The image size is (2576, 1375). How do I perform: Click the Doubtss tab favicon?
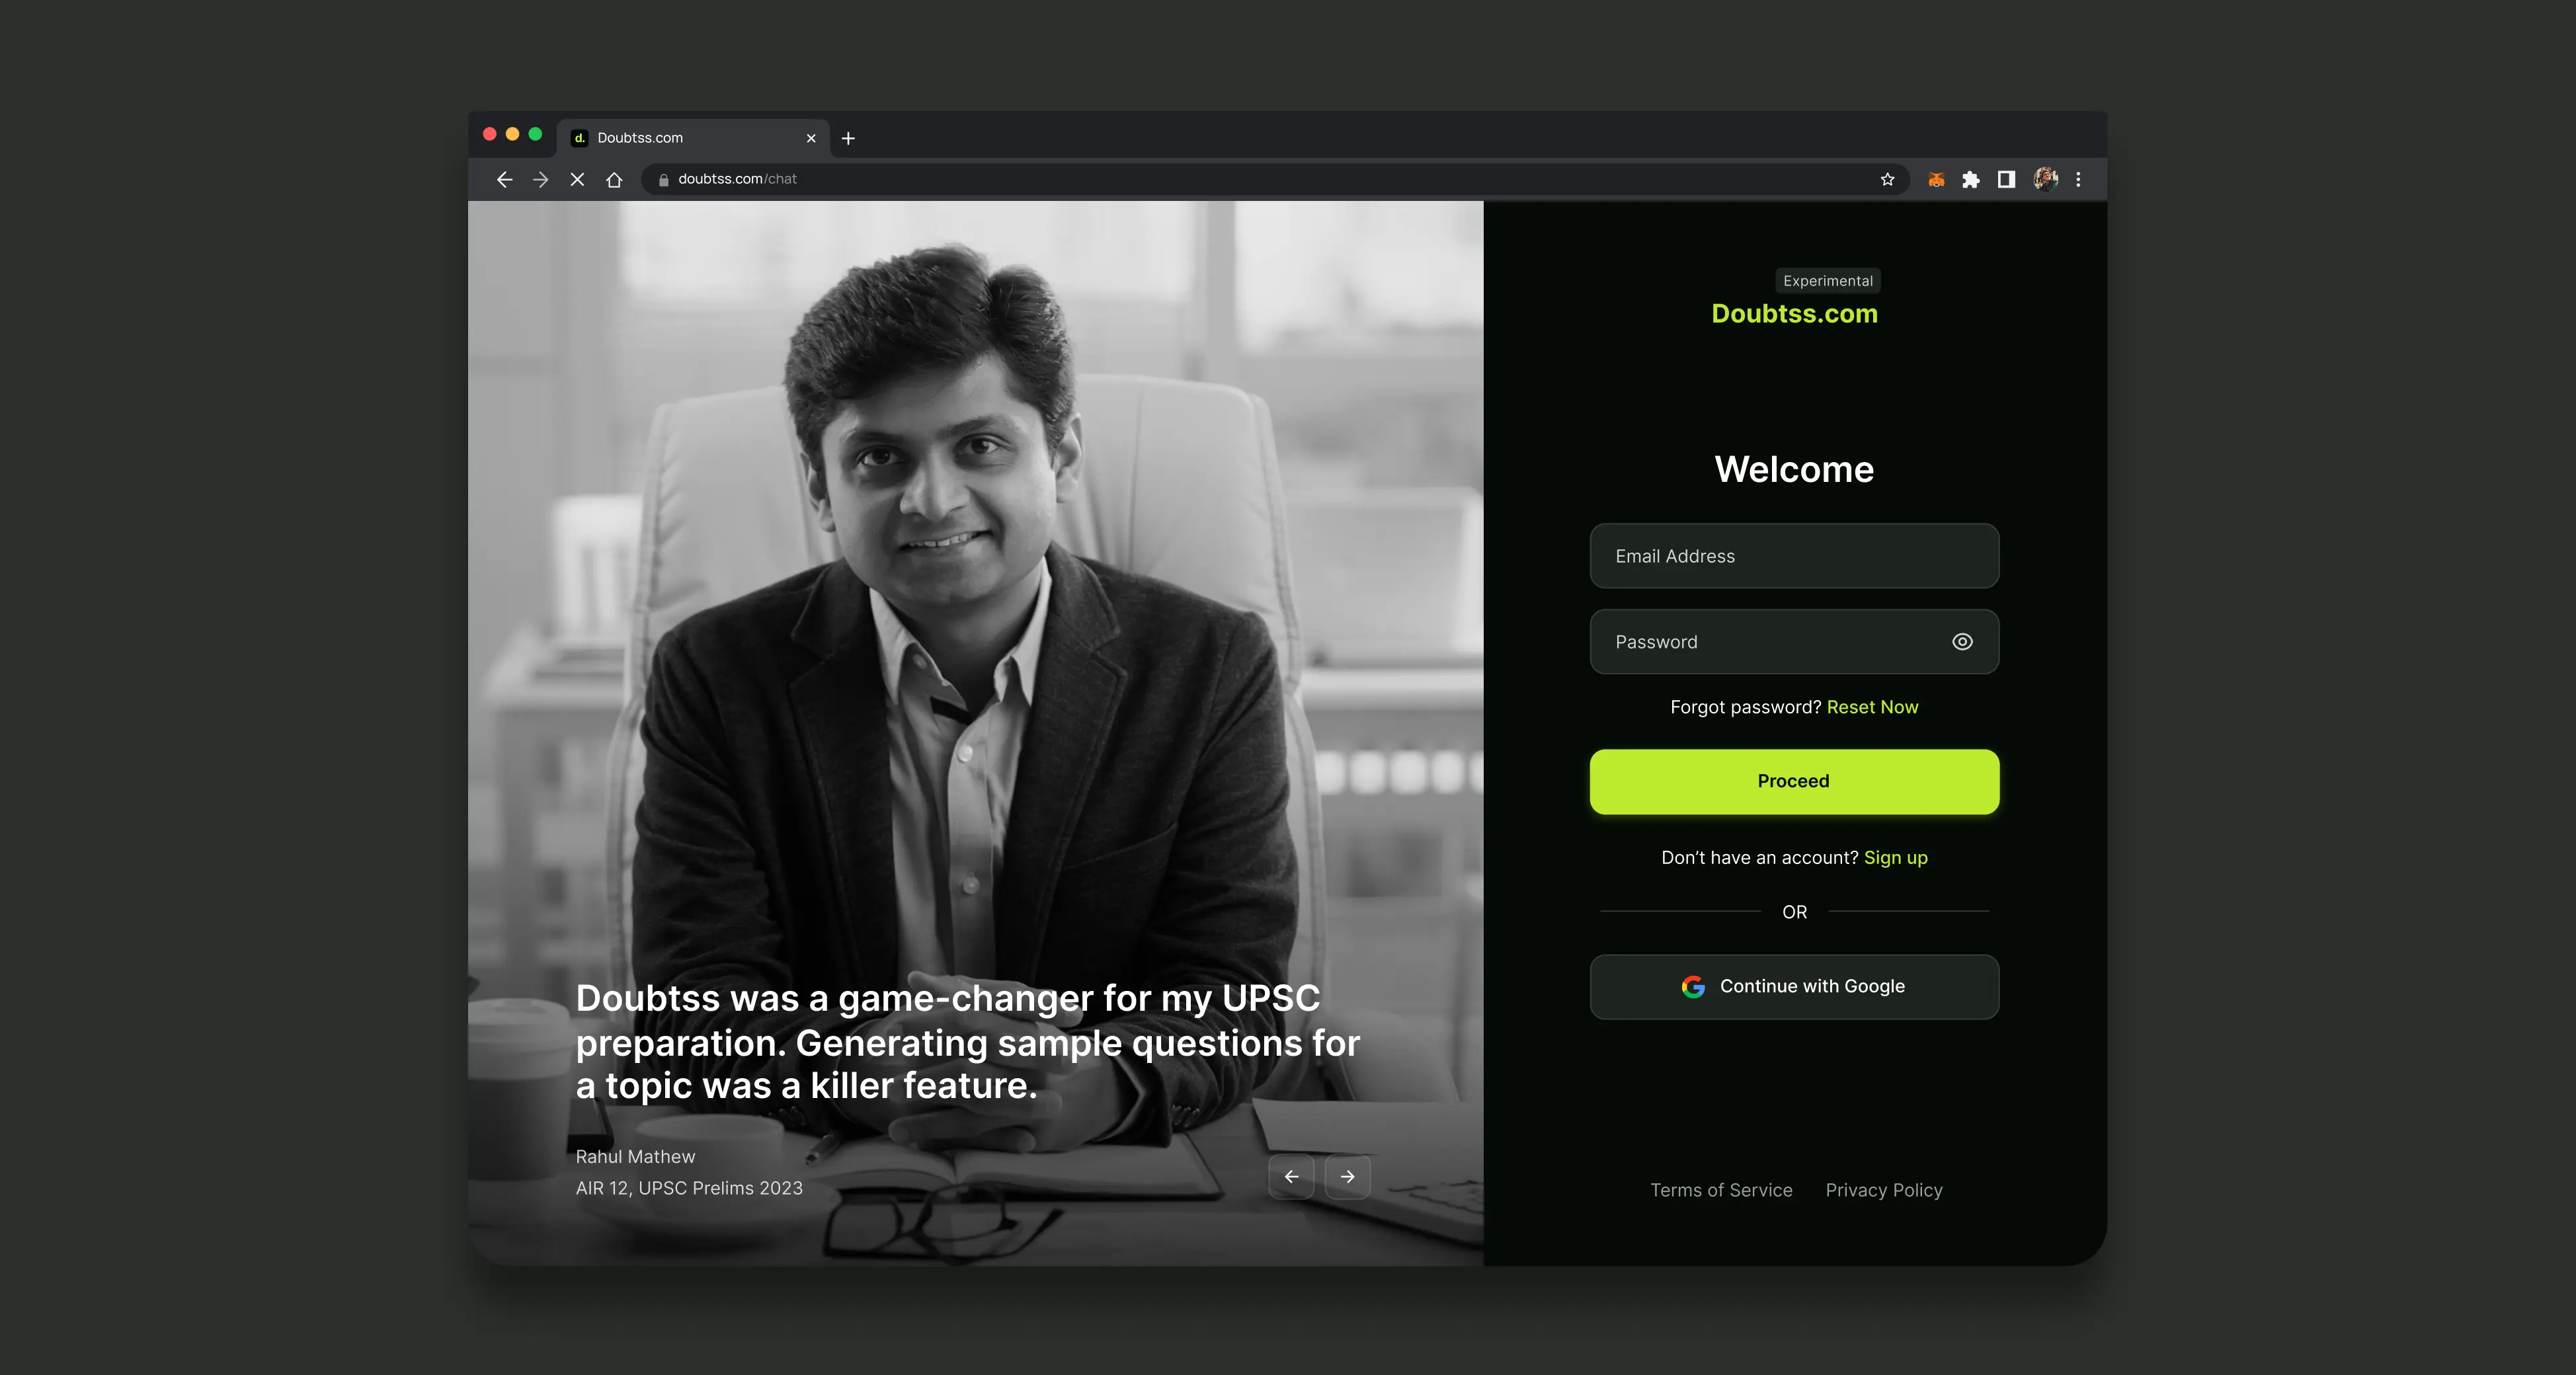[x=579, y=138]
